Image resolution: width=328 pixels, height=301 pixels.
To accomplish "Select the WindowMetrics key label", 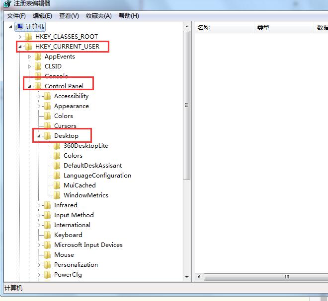I will point(86,195).
